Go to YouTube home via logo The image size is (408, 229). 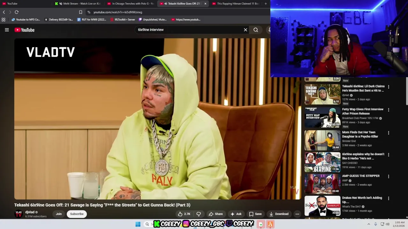coord(25,30)
